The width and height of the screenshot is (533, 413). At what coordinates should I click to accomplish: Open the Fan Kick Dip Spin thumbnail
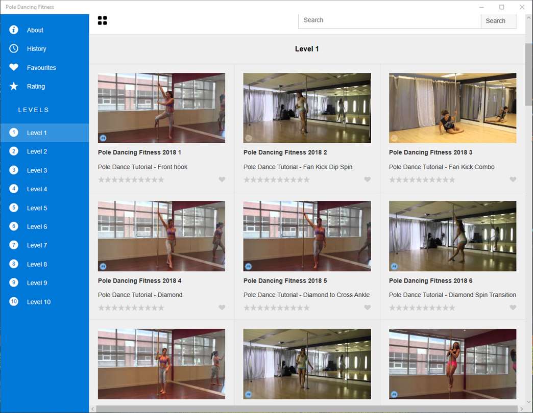tap(307, 108)
